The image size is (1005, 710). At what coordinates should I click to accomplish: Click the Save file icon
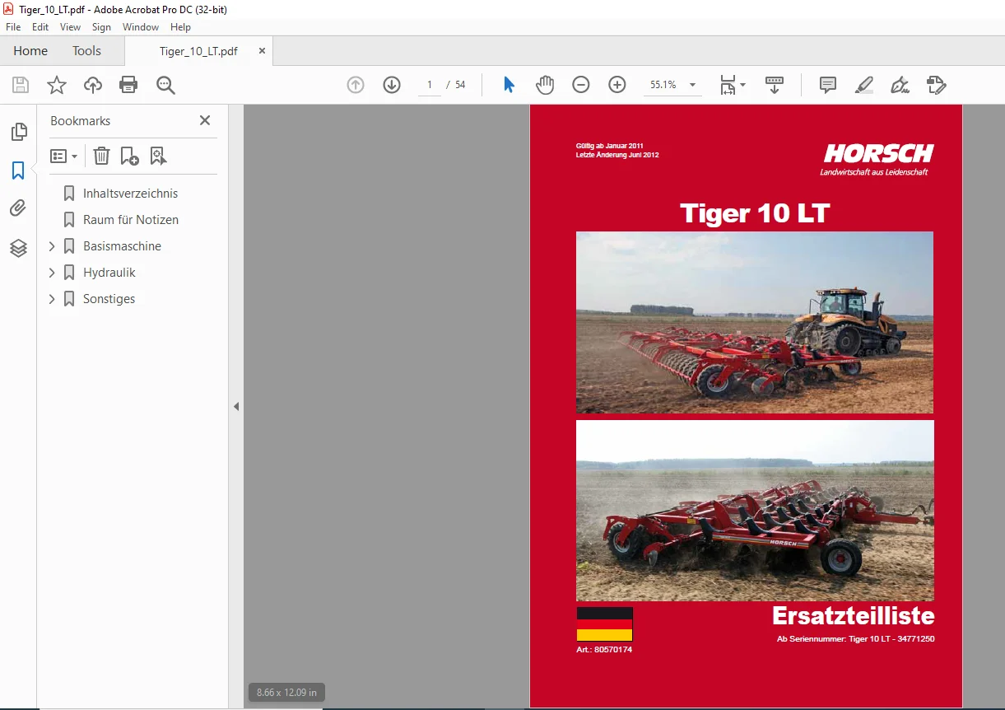[x=21, y=85]
